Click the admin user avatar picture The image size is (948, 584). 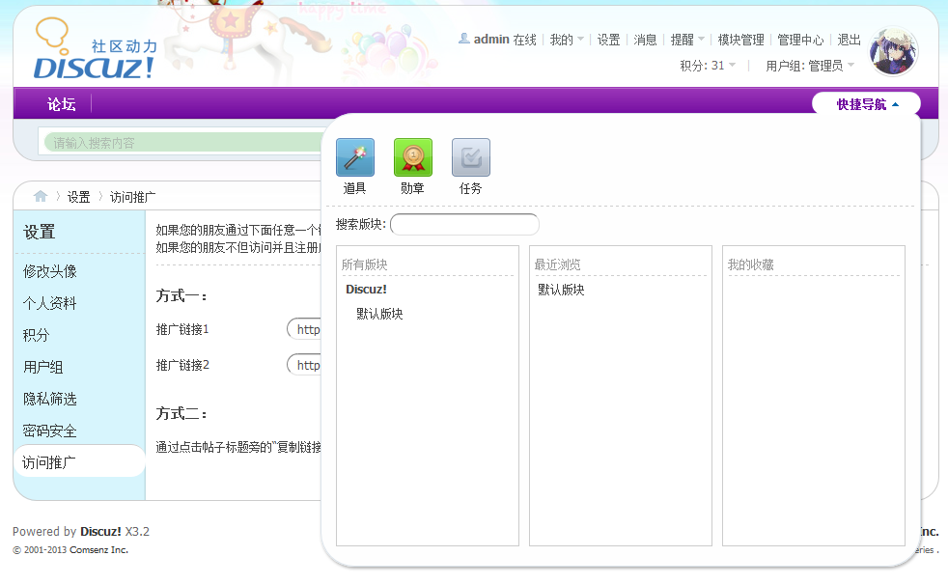pos(893,52)
